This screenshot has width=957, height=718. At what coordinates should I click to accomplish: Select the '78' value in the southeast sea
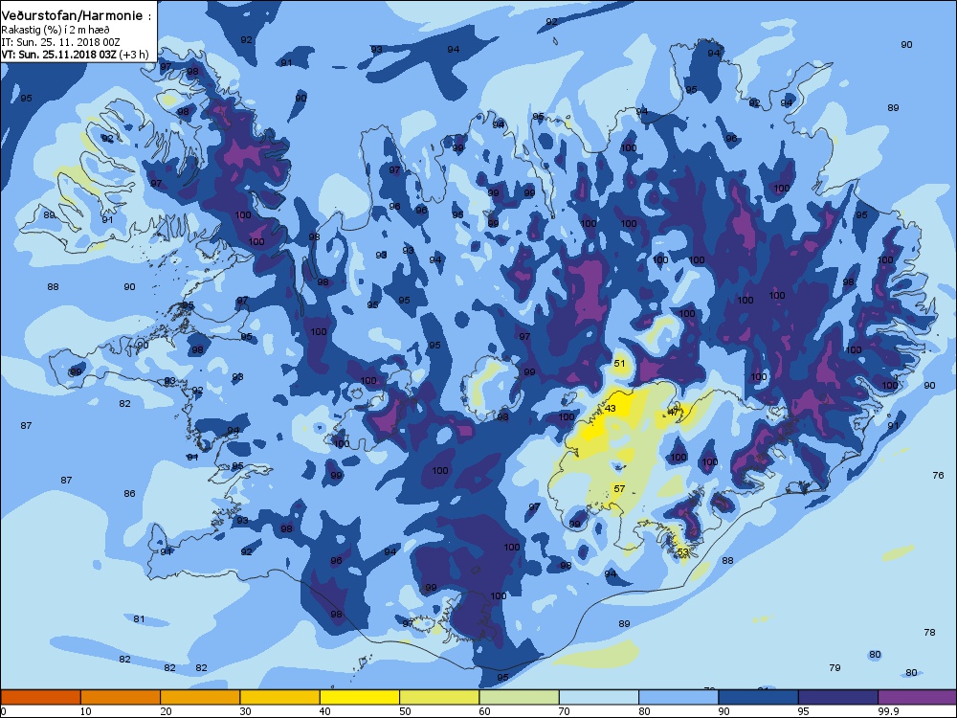click(x=929, y=633)
